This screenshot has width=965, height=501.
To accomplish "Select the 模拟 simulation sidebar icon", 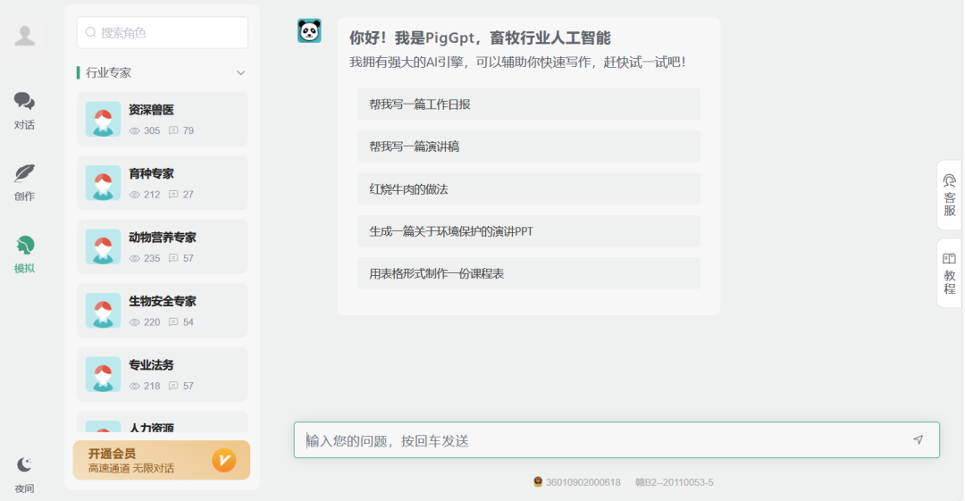I will 24,254.
